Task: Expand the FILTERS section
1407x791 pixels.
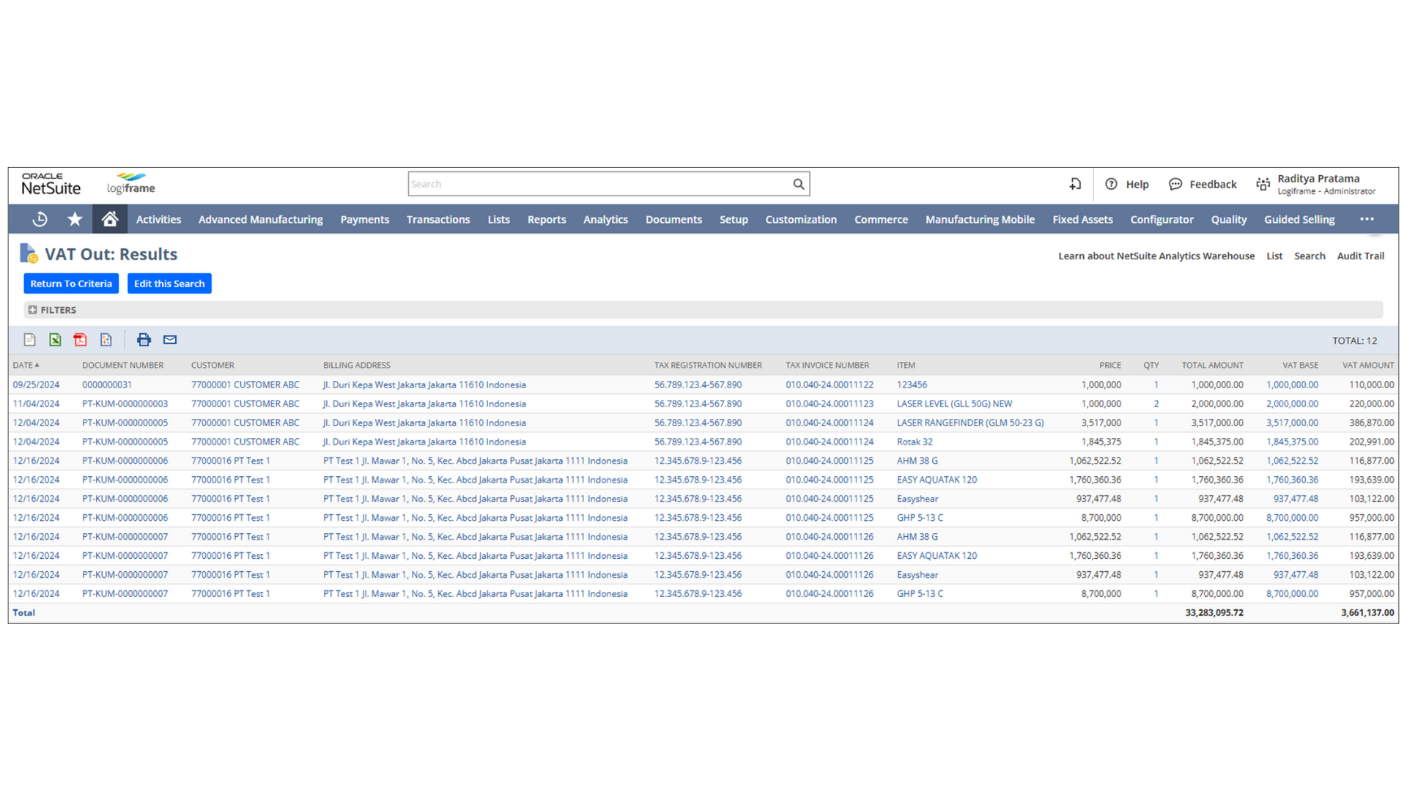Action: 32,310
